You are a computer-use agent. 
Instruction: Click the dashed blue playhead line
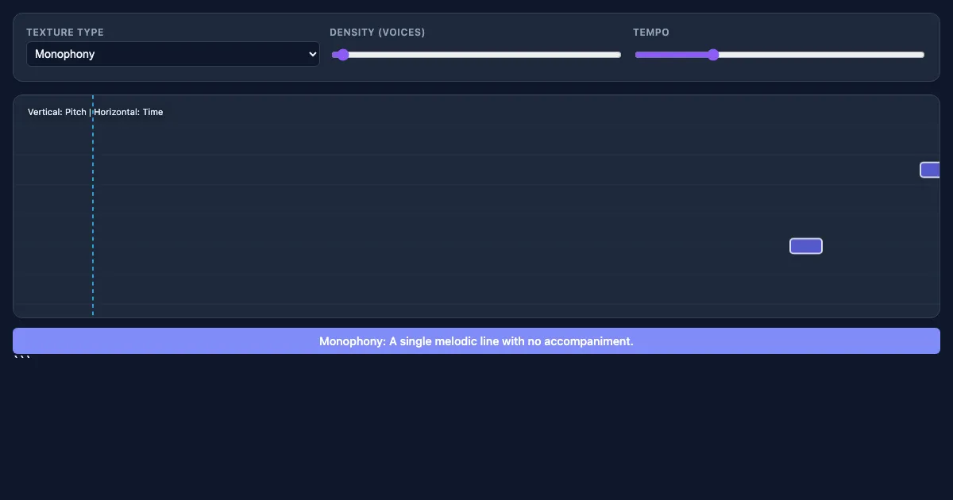point(93,206)
